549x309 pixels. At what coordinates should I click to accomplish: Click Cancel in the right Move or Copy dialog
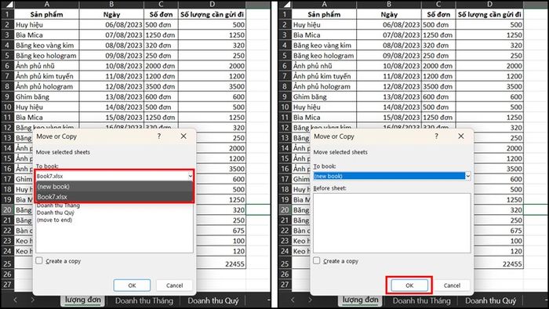(x=452, y=285)
